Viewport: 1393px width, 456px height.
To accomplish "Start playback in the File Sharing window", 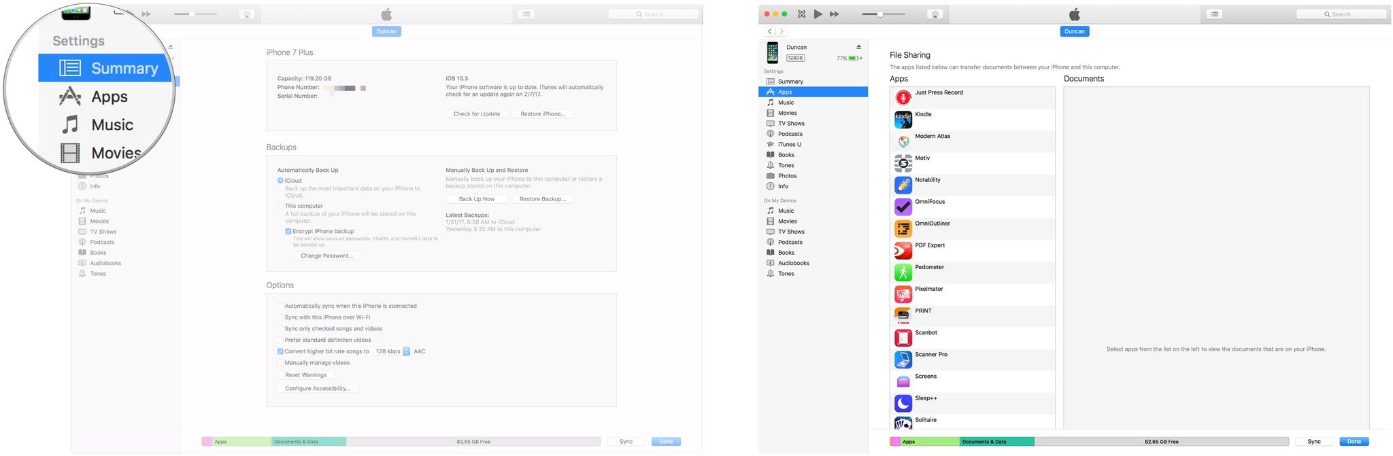I will (x=818, y=14).
